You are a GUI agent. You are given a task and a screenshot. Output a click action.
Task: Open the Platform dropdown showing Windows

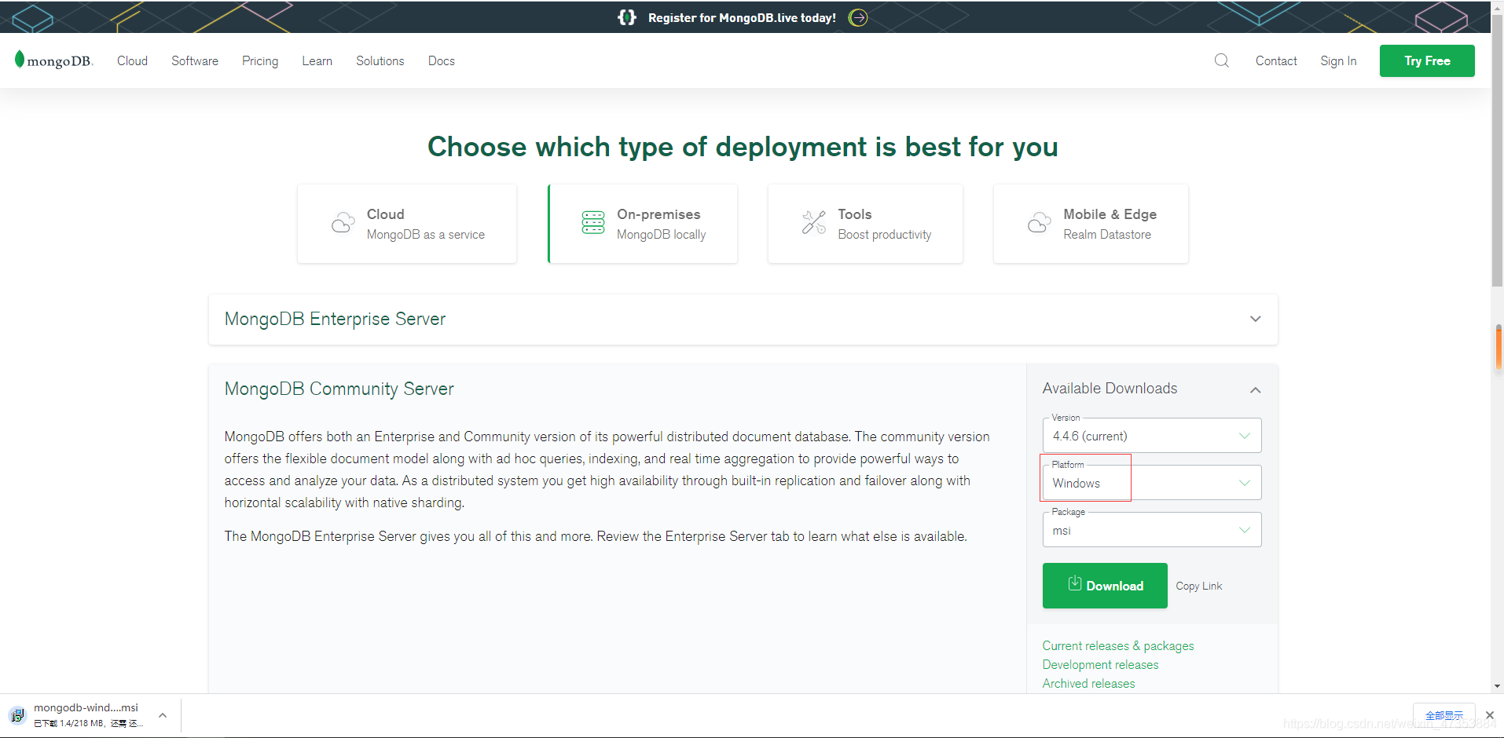1152,483
